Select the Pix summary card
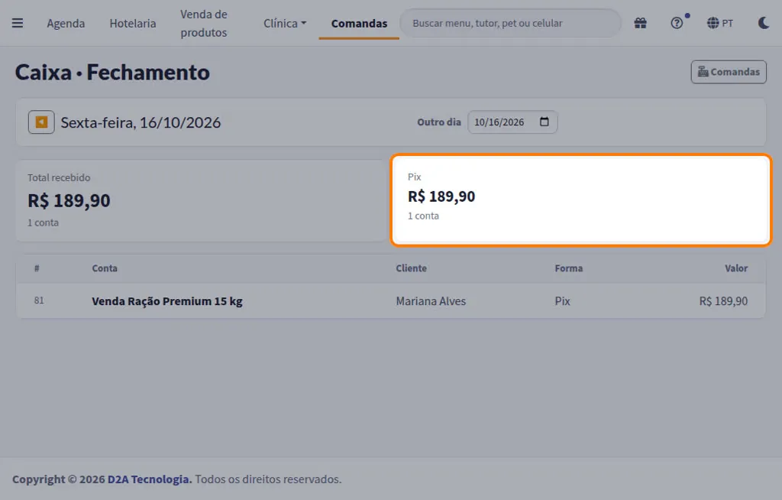The height and width of the screenshot is (500, 782). click(581, 200)
